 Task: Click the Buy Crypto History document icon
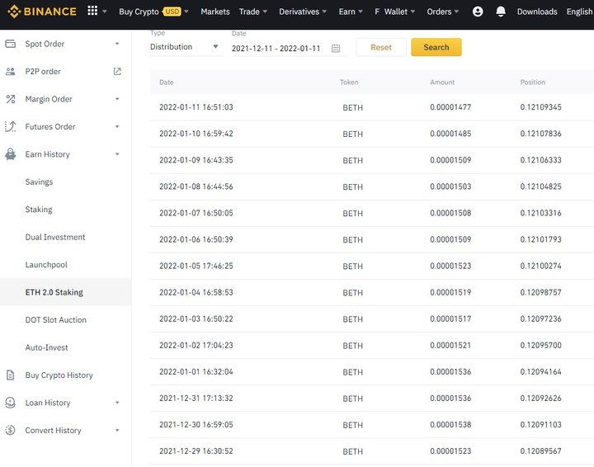pos(10,375)
